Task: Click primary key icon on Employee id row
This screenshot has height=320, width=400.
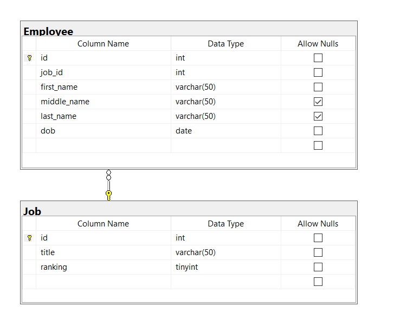Action: tap(30, 58)
